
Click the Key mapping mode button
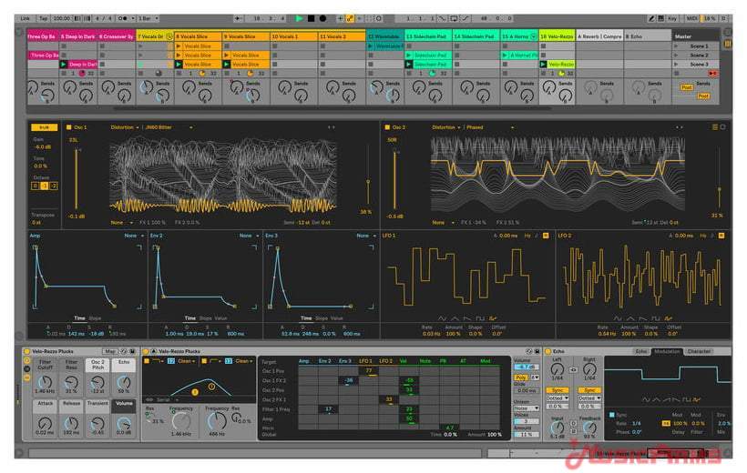click(x=672, y=18)
